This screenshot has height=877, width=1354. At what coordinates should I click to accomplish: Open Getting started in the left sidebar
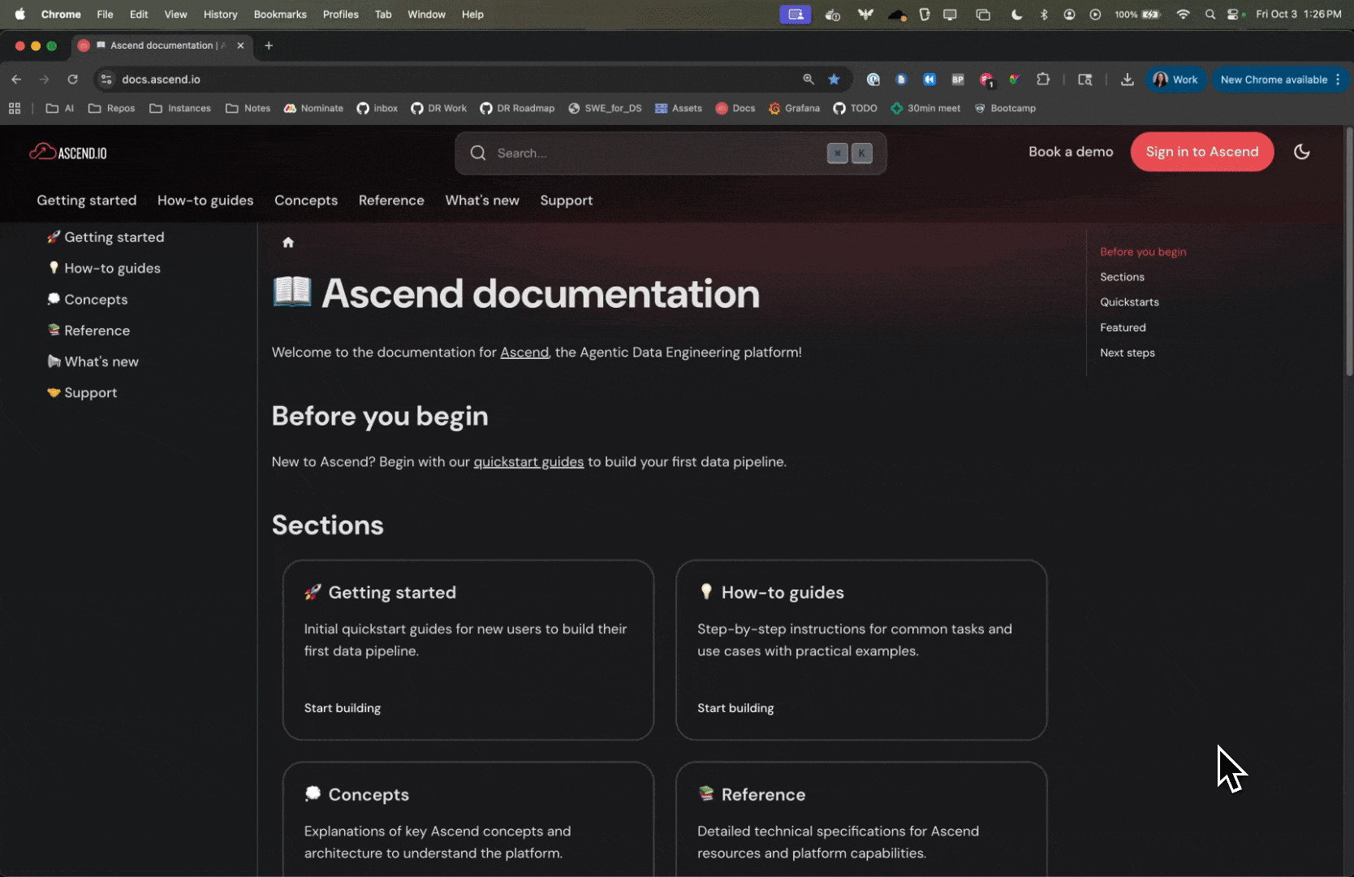click(106, 237)
